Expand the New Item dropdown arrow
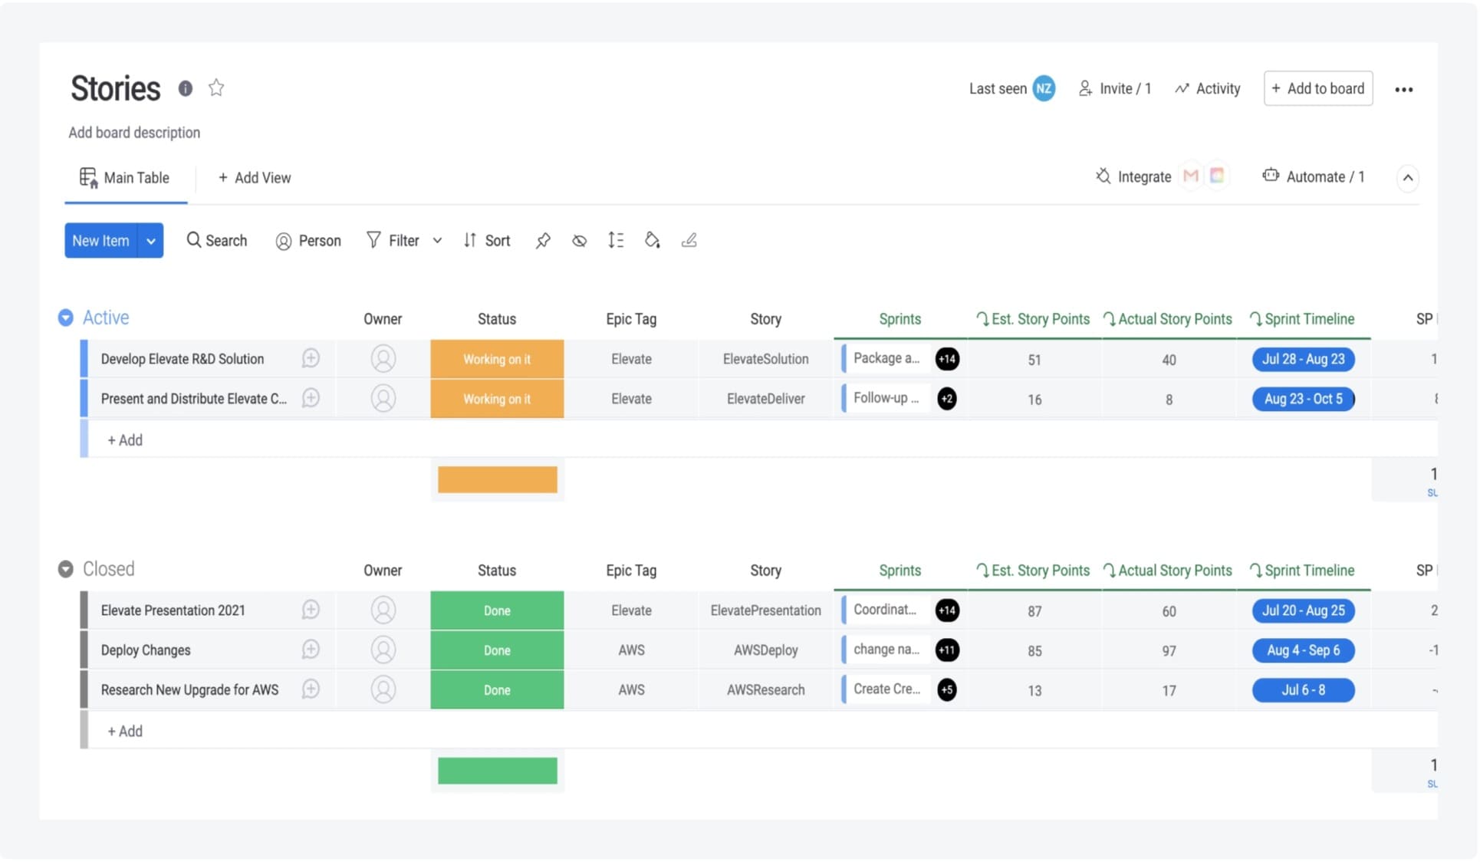 tap(150, 240)
